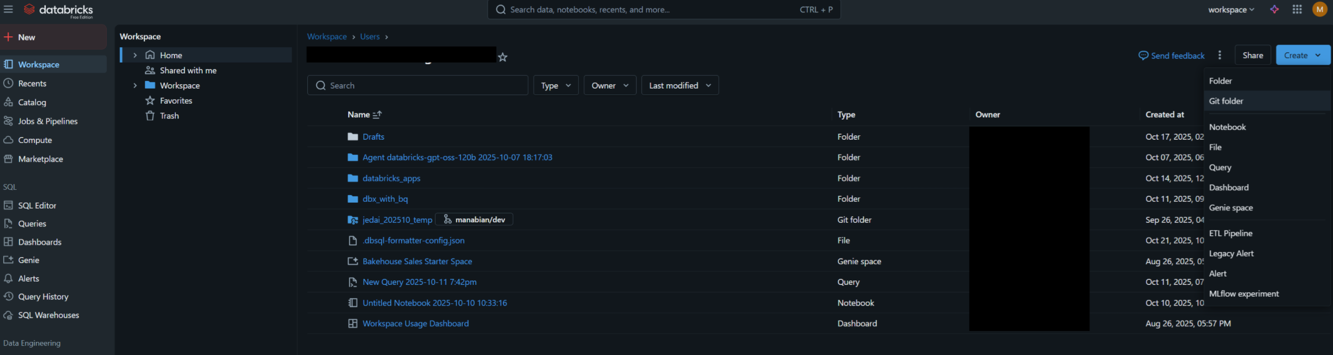Click the notebook icon of Untitled Notebook row
The width and height of the screenshot is (1333, 355).
[x=353, y=303]
